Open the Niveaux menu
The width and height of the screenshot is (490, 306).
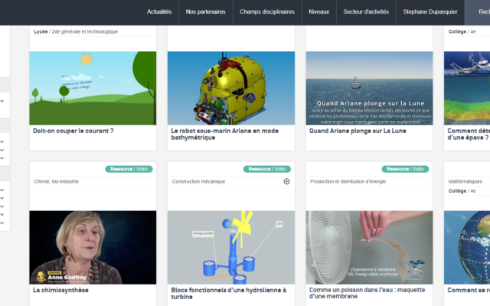coord(319,12)
